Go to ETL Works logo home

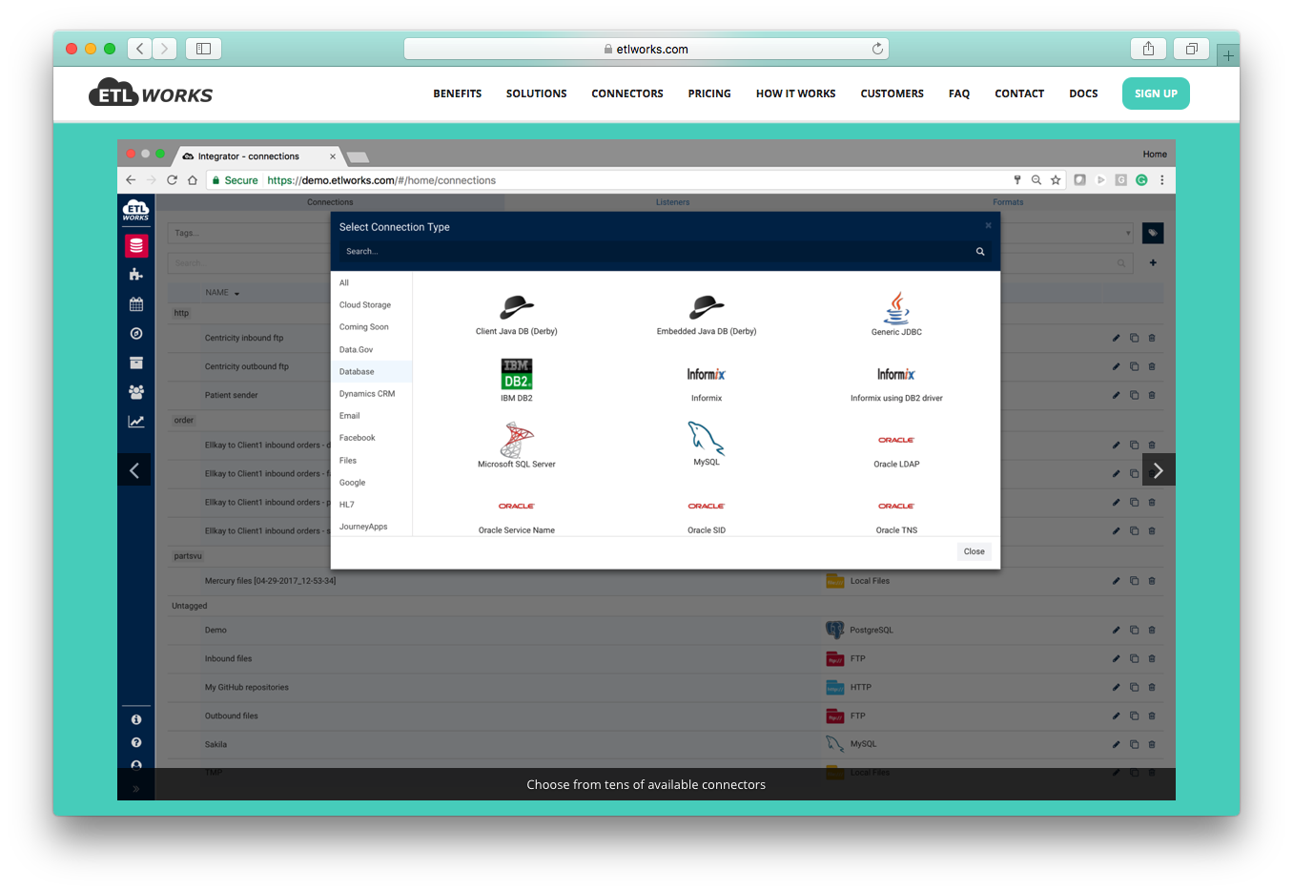click(151, 93)
